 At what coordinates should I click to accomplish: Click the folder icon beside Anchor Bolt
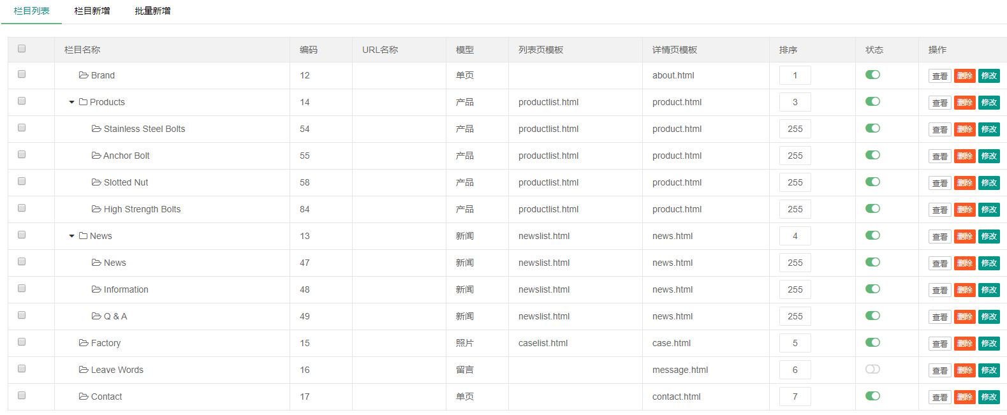(96, 156)
